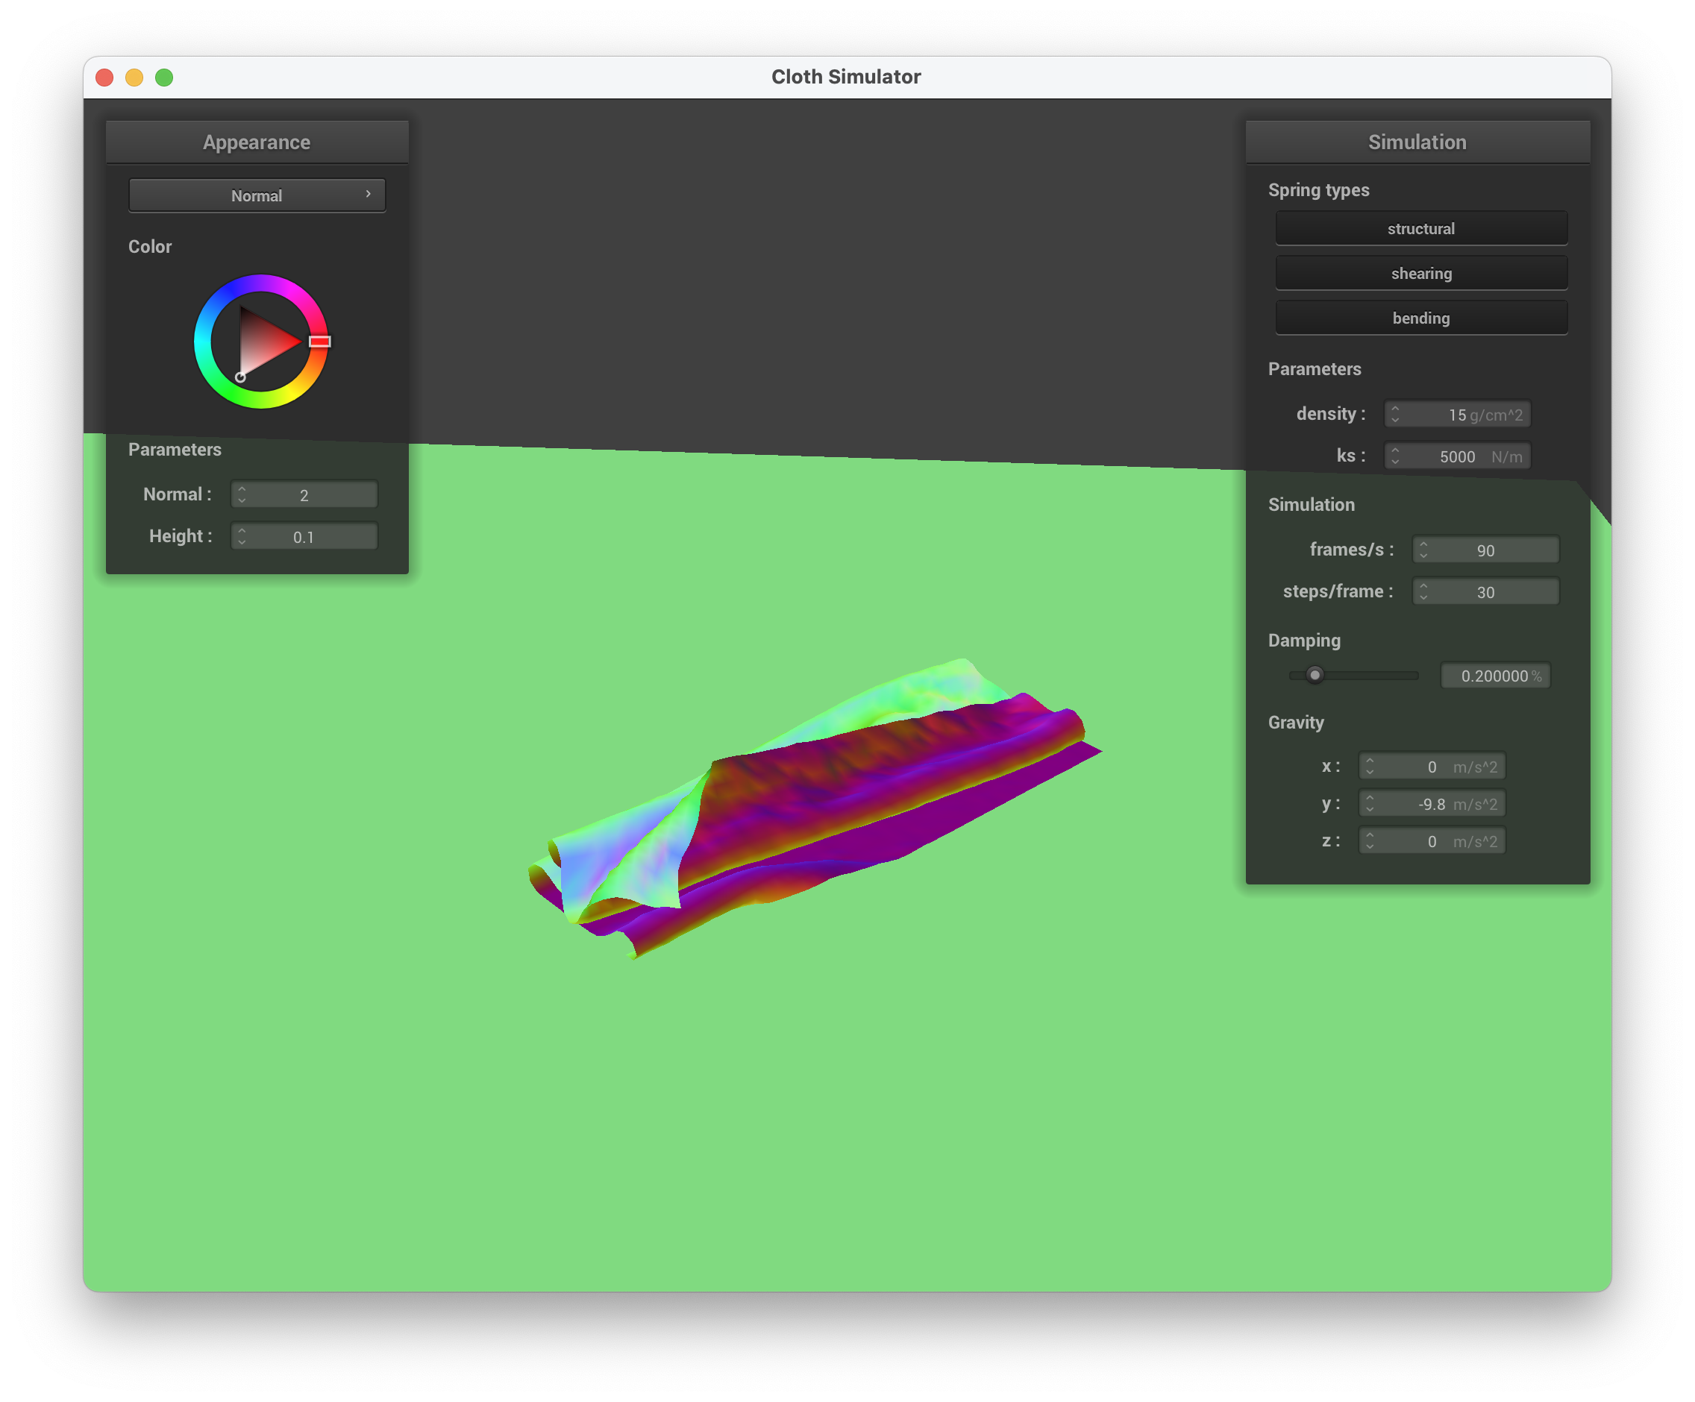Click the damping slider knob
The width and height of the screenshot is (1695, 1402).
click(1315, 675)
